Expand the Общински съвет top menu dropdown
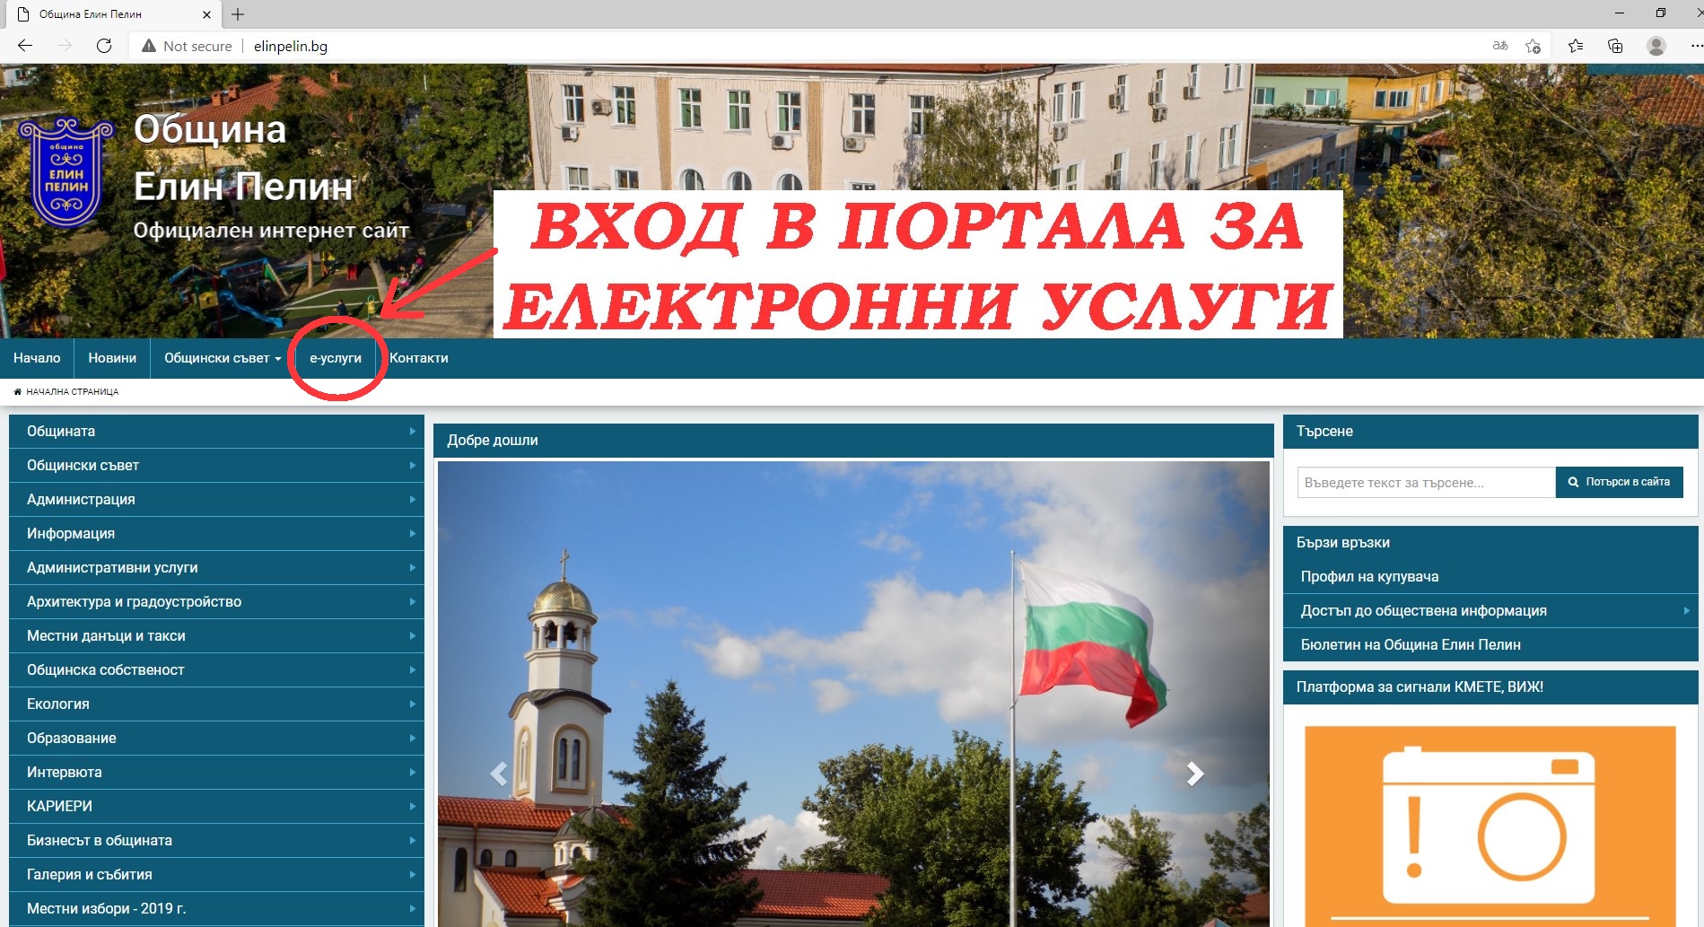The image size is (1704, 927). 222,358
